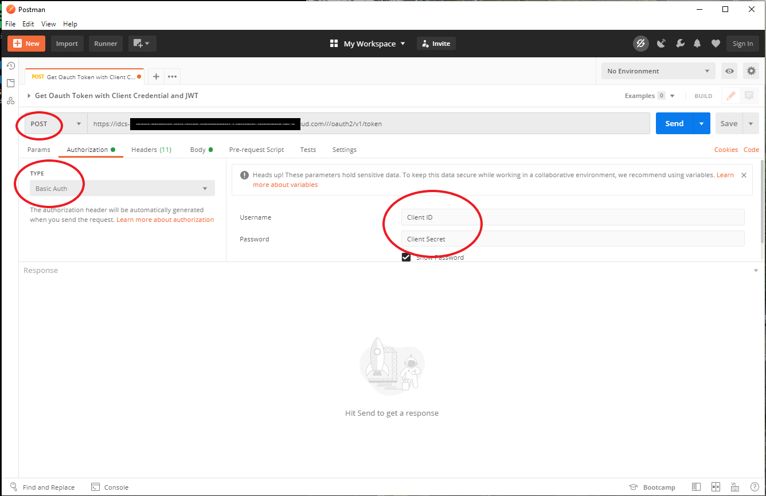Select the Get Oauth Token request tab
766x496 pixels.
(85, 77)
